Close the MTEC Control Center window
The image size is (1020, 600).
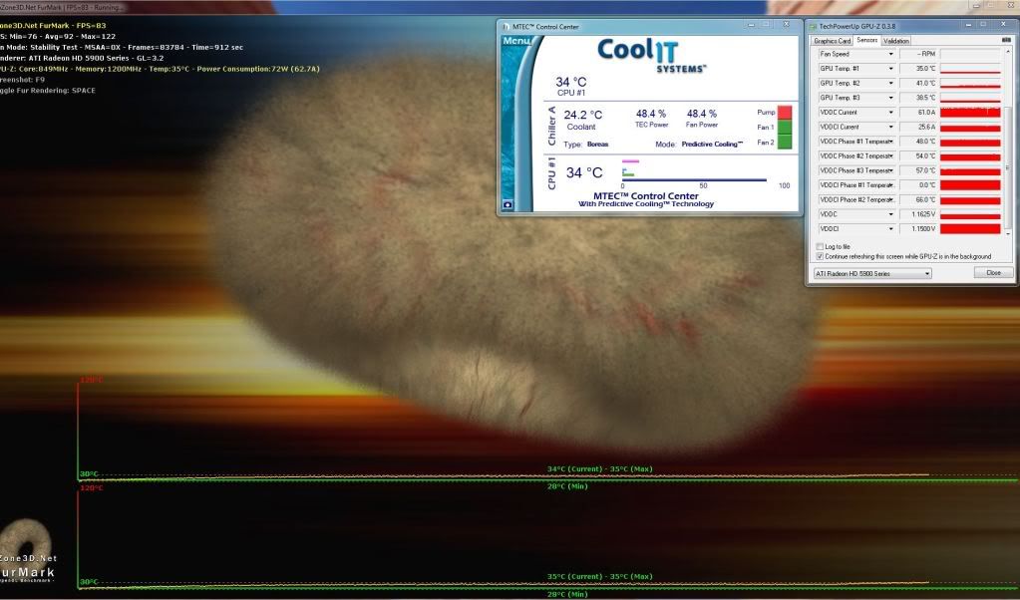786,25
